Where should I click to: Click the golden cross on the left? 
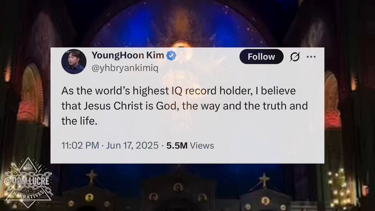[92, 177]
